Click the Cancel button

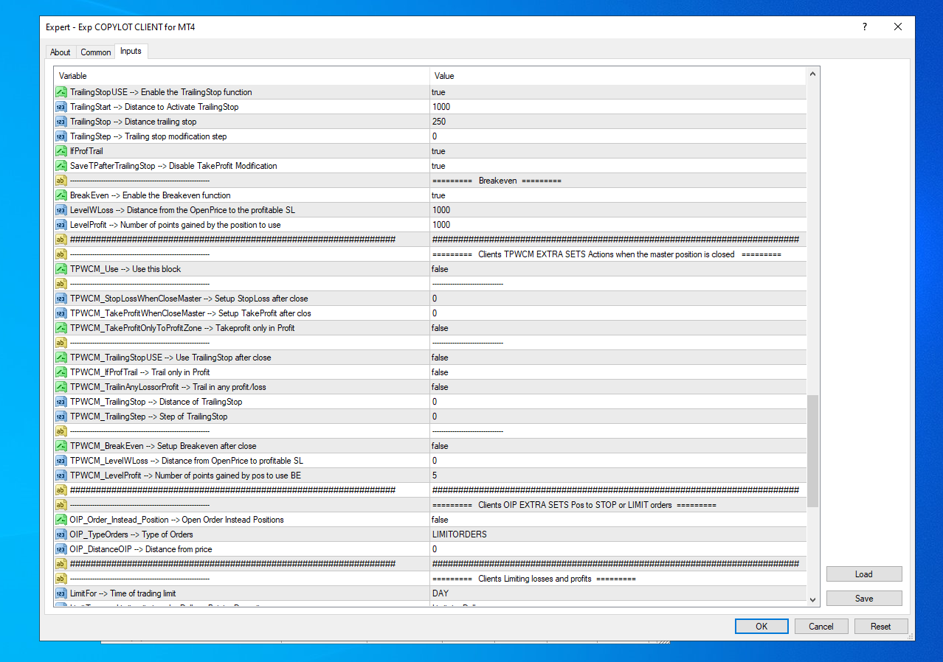[x=821, y=627]
